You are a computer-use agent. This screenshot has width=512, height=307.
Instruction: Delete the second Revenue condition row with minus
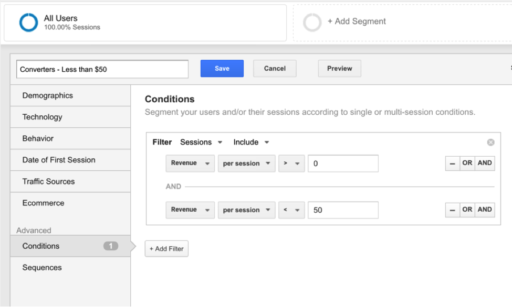pos(452,210)
